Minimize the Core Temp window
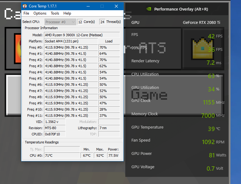 (88, 6)
